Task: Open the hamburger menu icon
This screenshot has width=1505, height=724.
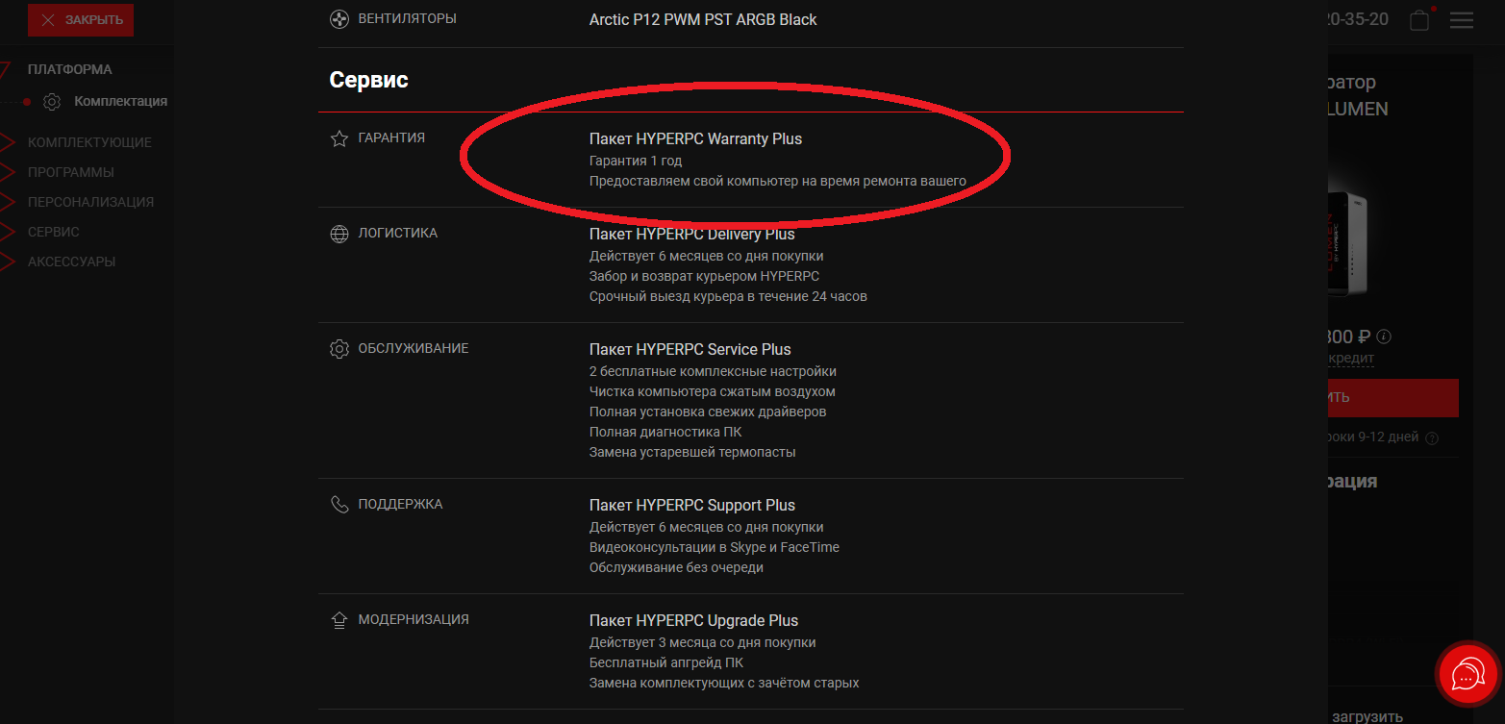Action: (1462, 20)
